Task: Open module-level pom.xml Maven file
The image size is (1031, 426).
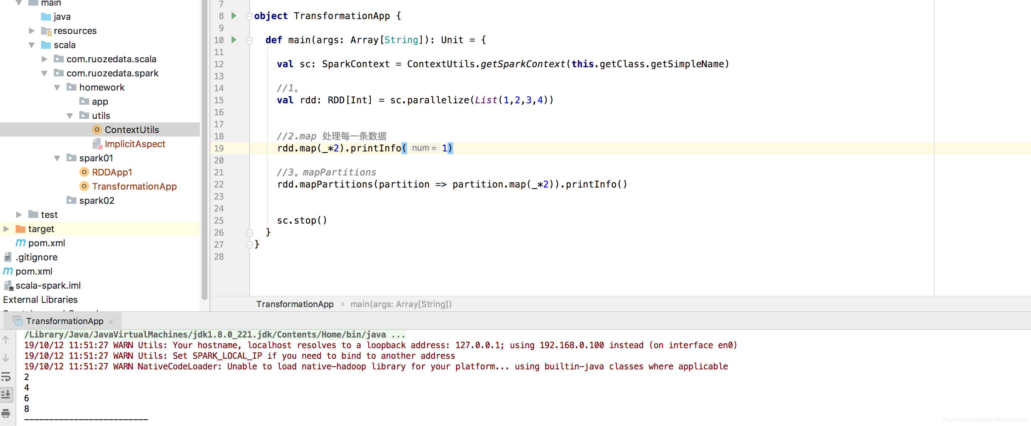Action: click(x=46, y=243)
